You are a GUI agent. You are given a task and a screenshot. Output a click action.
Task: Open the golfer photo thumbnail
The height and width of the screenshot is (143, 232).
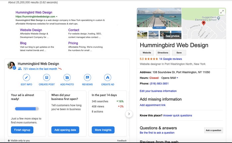click(142, 34)
